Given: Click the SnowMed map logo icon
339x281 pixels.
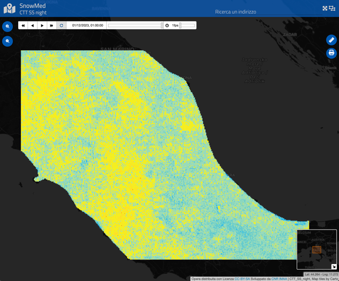Looking at the screenshot, I should [x=10, y=8].
